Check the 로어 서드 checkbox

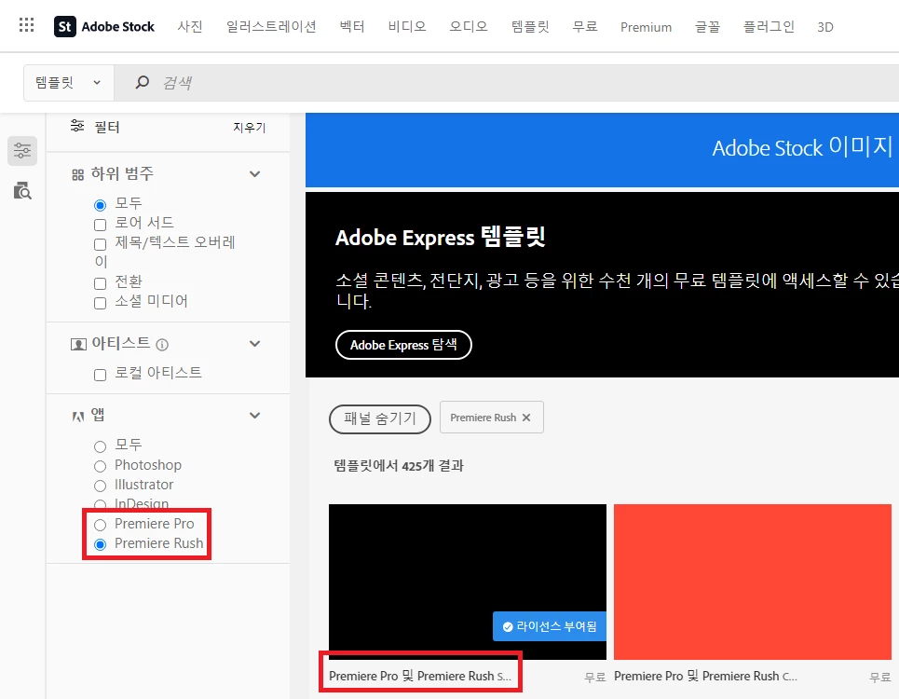pos(101,225)
